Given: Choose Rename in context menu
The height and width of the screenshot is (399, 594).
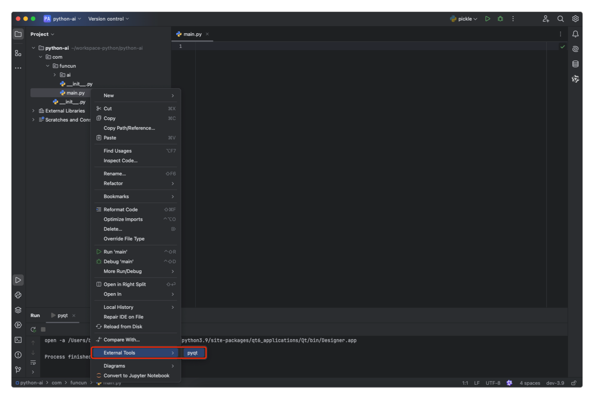Looking at the screenshot, I should (136, 174).
